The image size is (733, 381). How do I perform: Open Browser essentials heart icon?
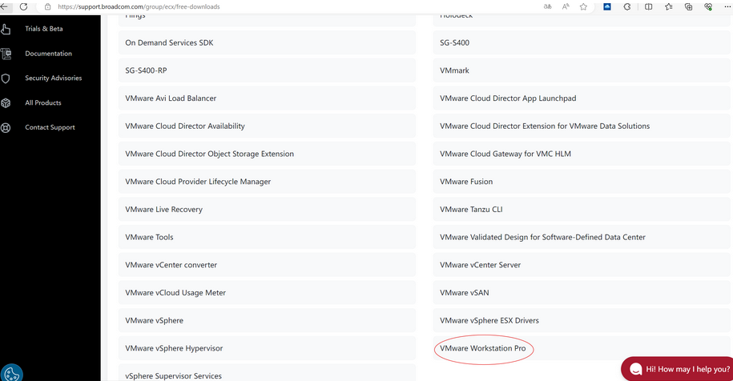(x=709, y=6)
